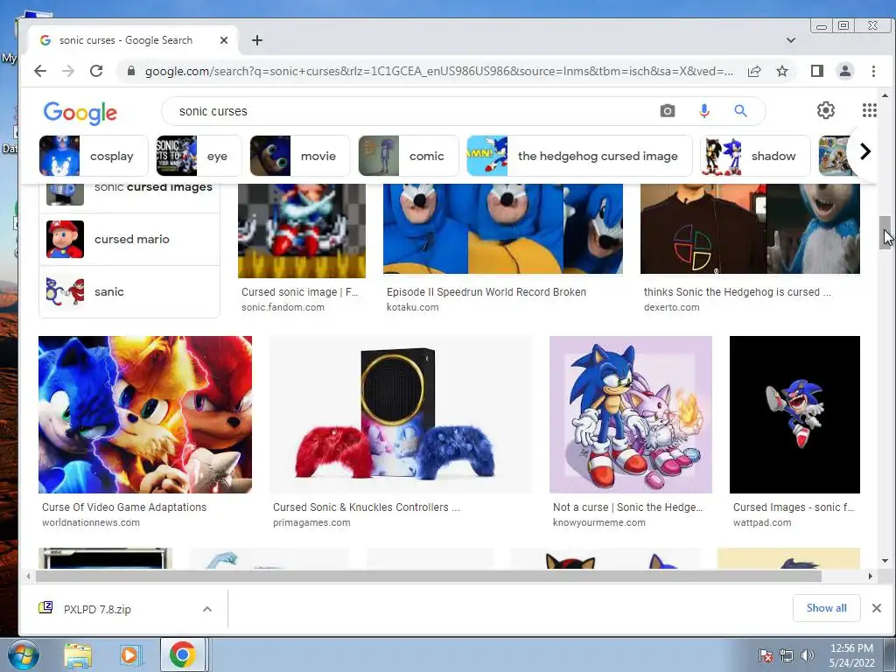Screen dimensions: 896x672
Task: Launch Windows Media Player from taskbar
Action: click(129, 655)
